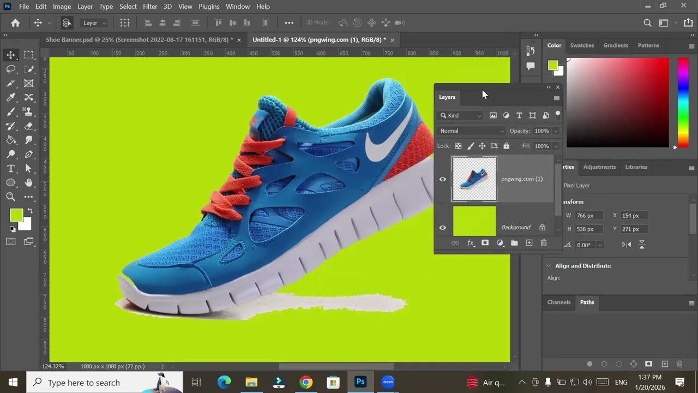
Task: Toggle lock position
Action: (x=482, y=146)
